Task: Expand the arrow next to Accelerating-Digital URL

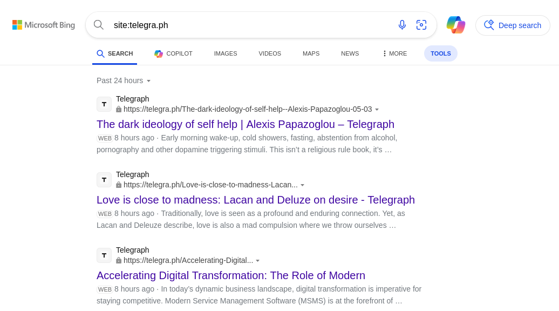Action: point(258,261)
